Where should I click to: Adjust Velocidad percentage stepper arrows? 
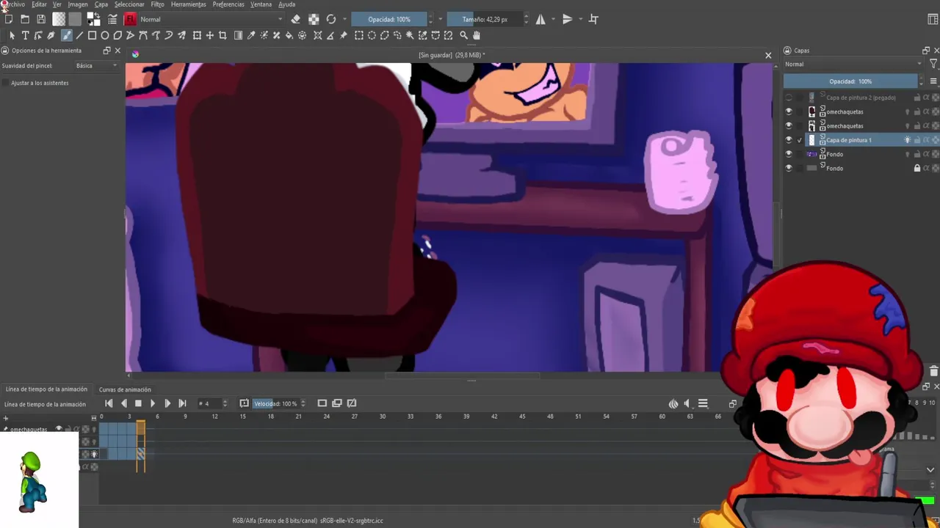coord(302,403)
